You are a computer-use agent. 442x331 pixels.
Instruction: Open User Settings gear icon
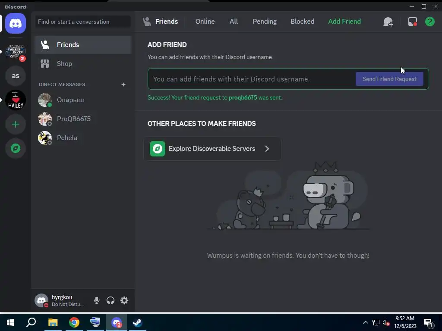[x=124, y=300]
